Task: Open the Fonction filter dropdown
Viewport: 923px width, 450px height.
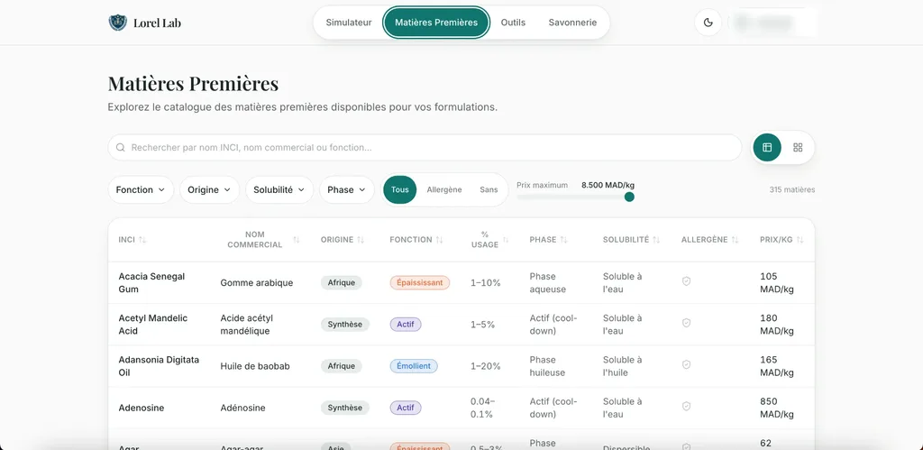Action: [141, 189]
